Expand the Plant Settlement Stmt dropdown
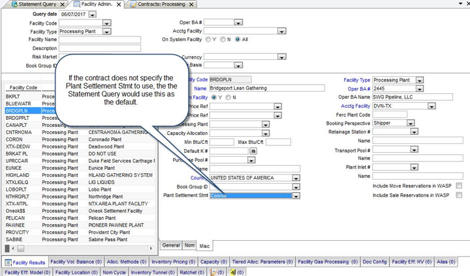The width and height of the screenshot is (470, 276). coord(296,195)
